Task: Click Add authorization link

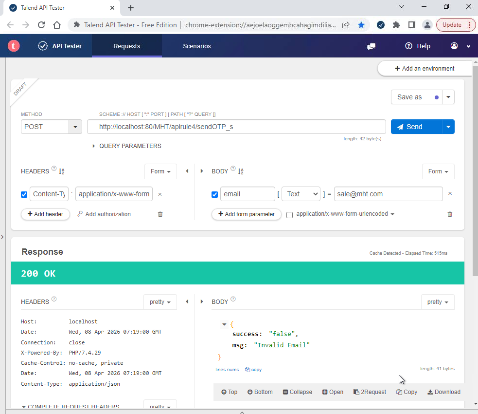Action: pyautogui.click(x=104, y=214)
